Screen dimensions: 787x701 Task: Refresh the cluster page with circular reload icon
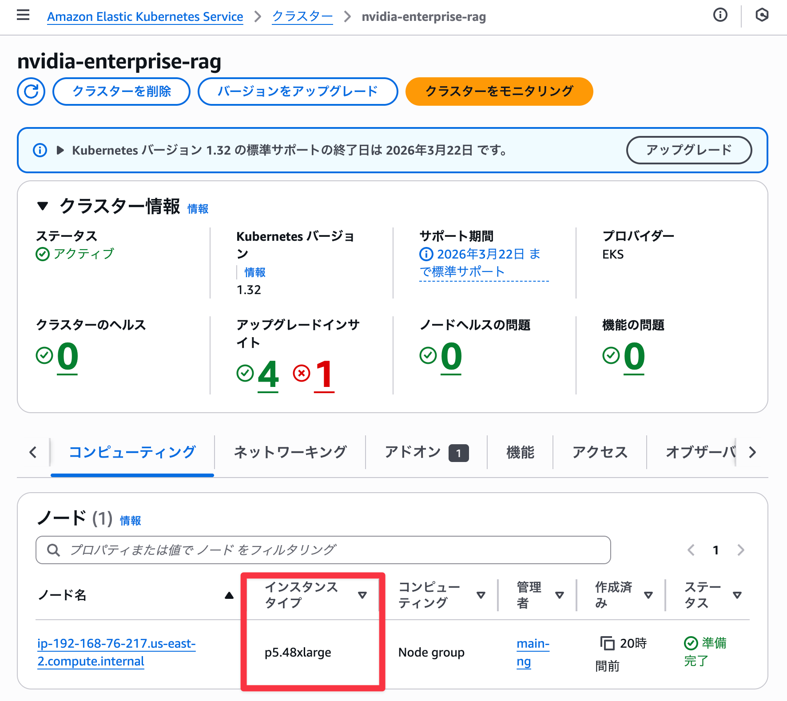pyautogui.click(x=31, y=92)
